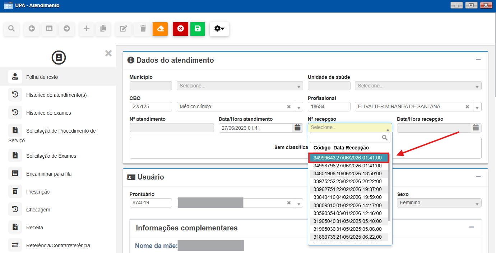Click the trash delete icon
Image resolution: width=496 pixels, height=253 pixels.
pos(143,29)
